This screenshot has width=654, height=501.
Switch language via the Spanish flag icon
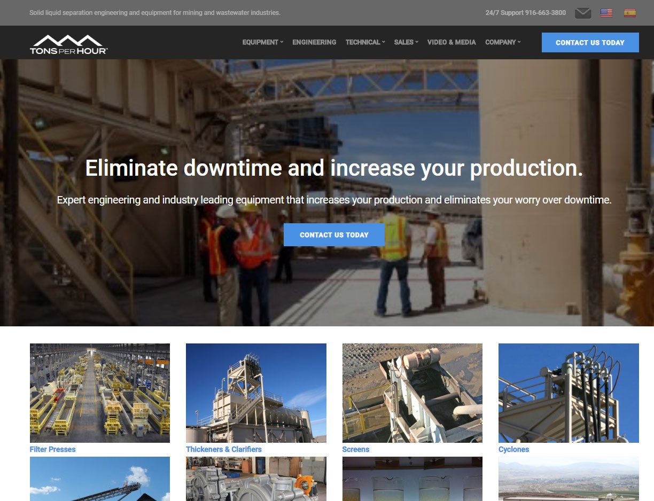tap(630, 13)
